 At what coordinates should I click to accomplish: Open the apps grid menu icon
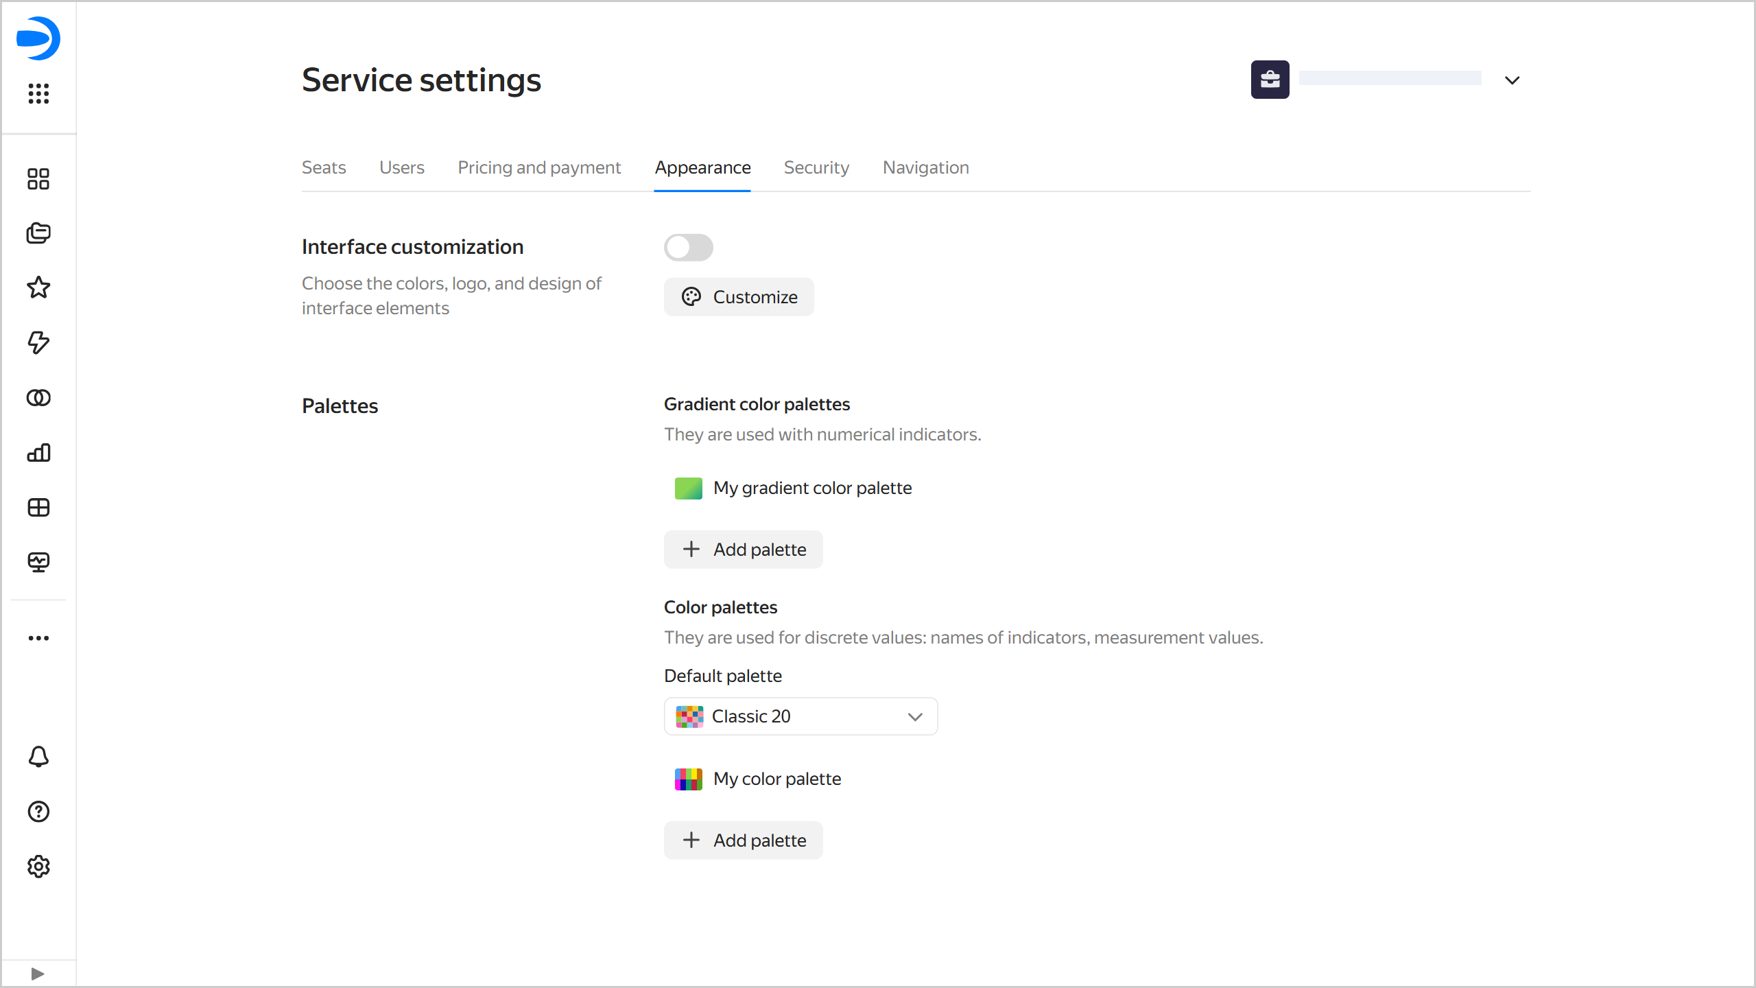38,93
